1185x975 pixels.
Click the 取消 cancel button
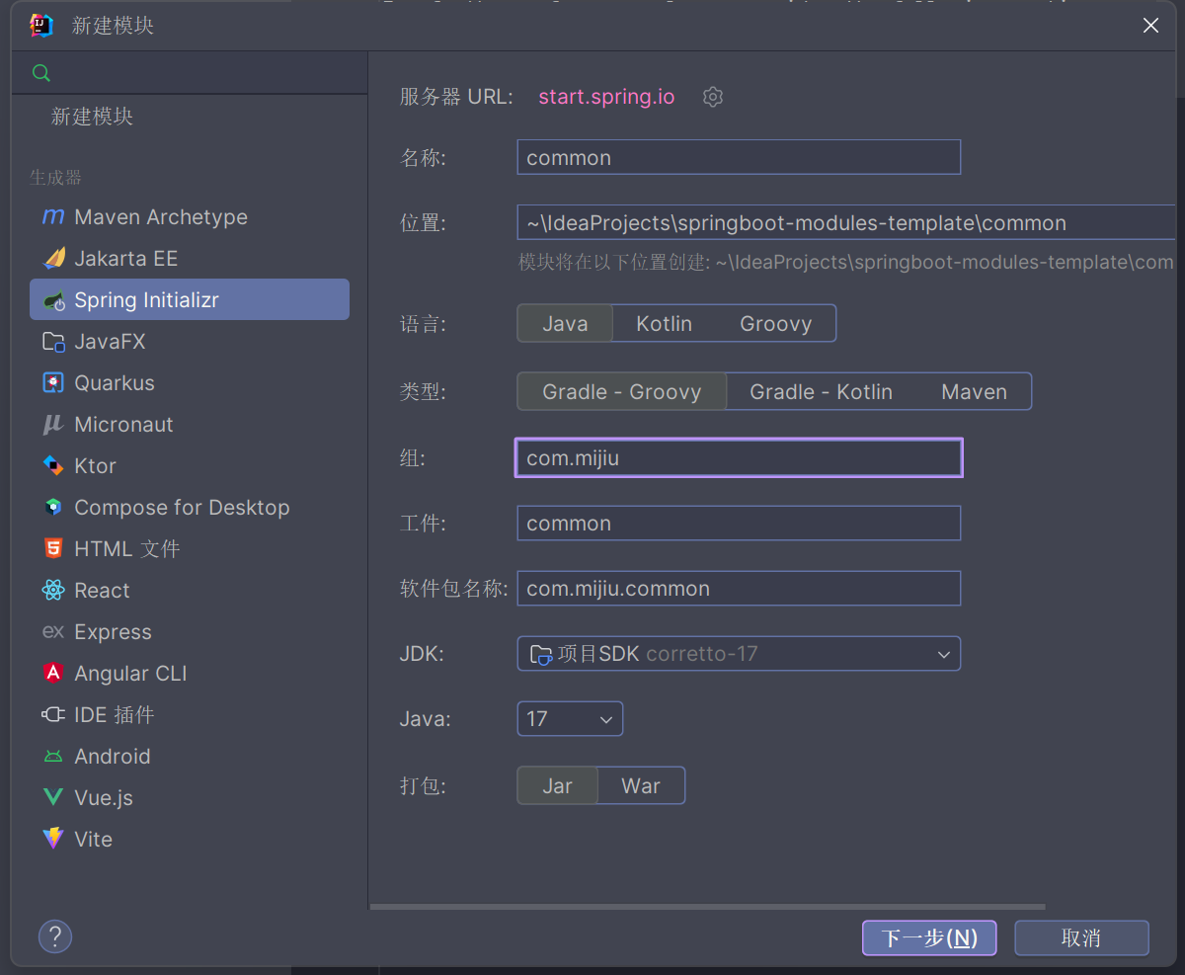point(1081,937)
